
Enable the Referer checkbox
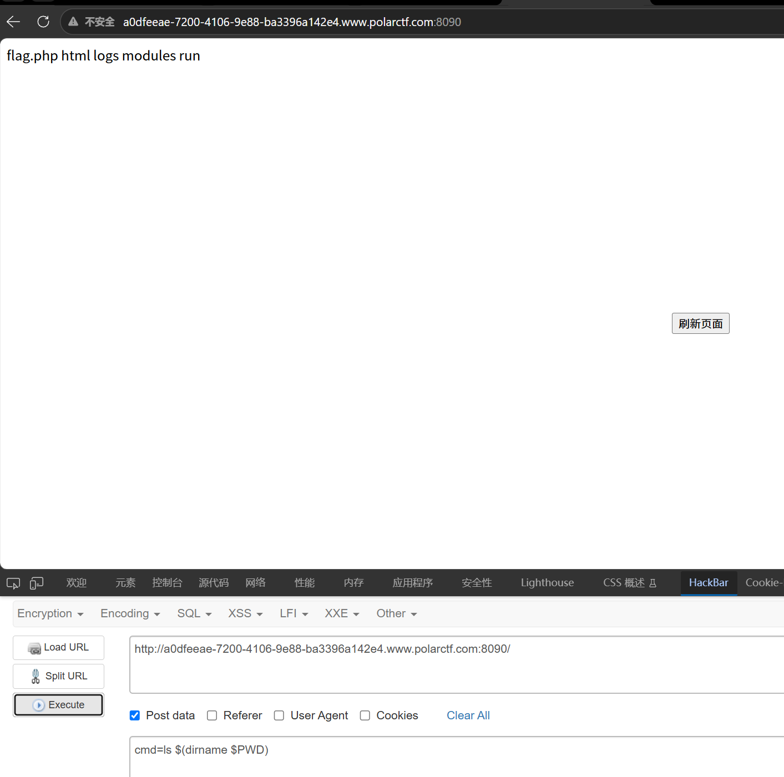tap(212, 715)
